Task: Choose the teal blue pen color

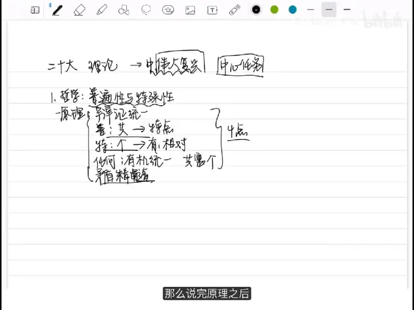Action: tap(292, 9)
